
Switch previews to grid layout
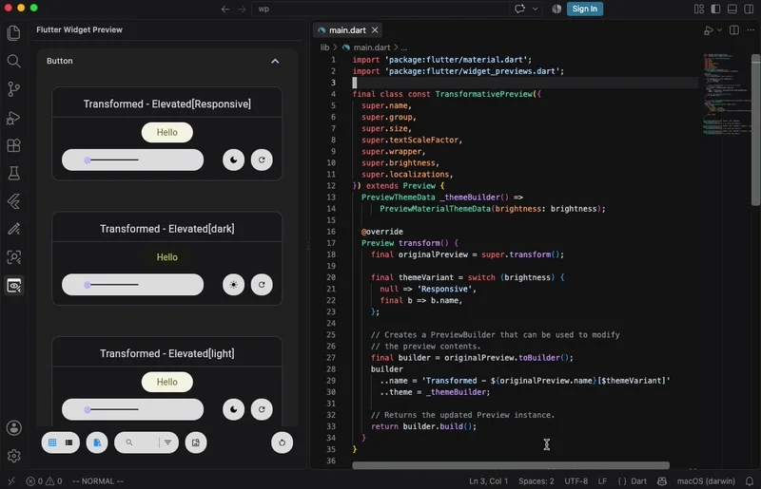tap(52, 442)
